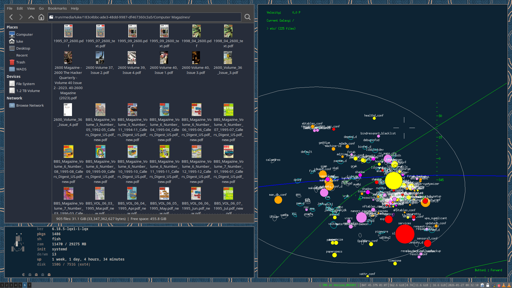This screenshot has width=512, height=288.
Task: Click the Back navigation arrow
Action: pos(11,17)
